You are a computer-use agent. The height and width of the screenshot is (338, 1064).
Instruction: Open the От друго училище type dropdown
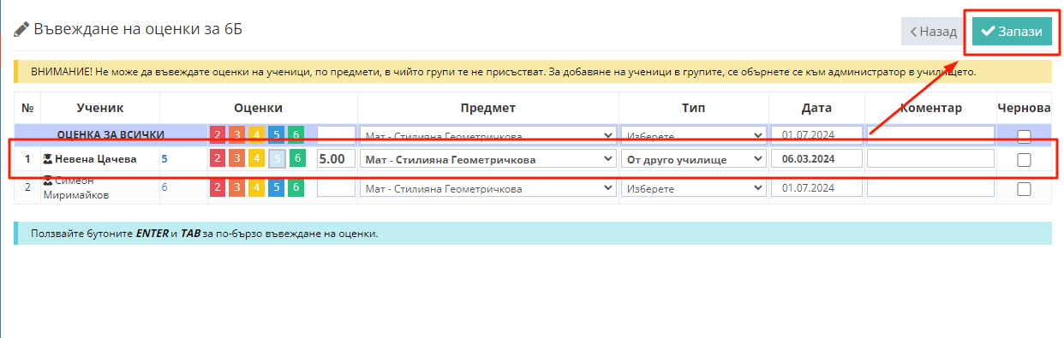tap(694, 158)
